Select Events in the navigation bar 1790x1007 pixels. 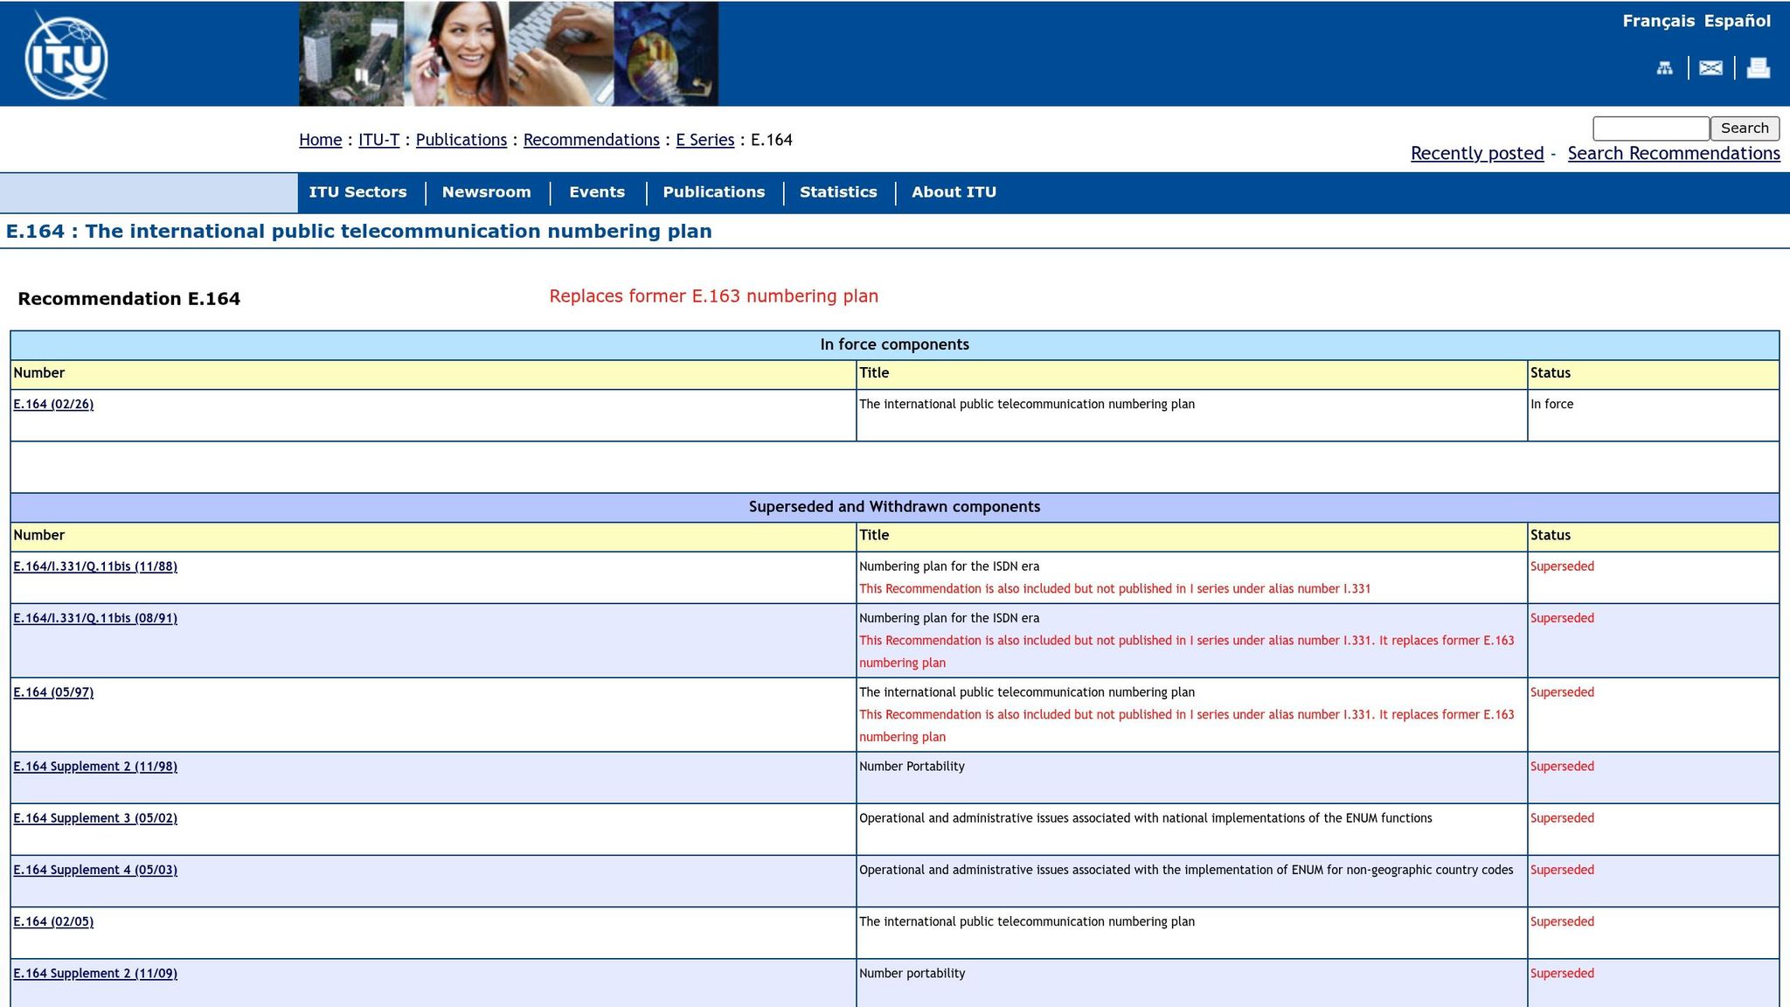tap(597, 192)
